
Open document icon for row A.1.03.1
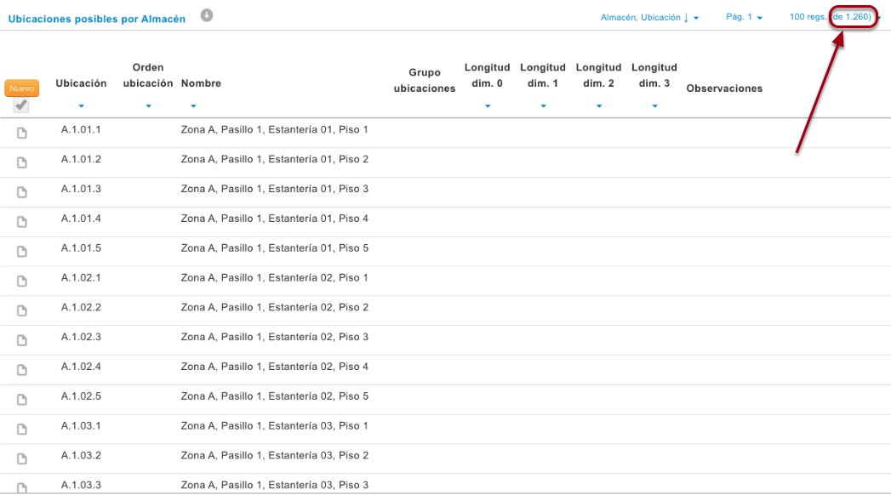pos(22,430)
